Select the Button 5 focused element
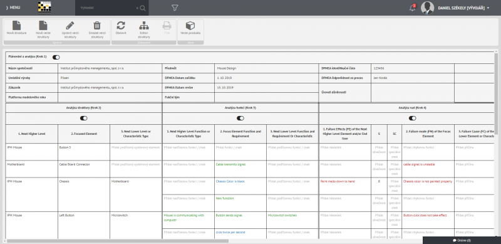 [84, 152]
